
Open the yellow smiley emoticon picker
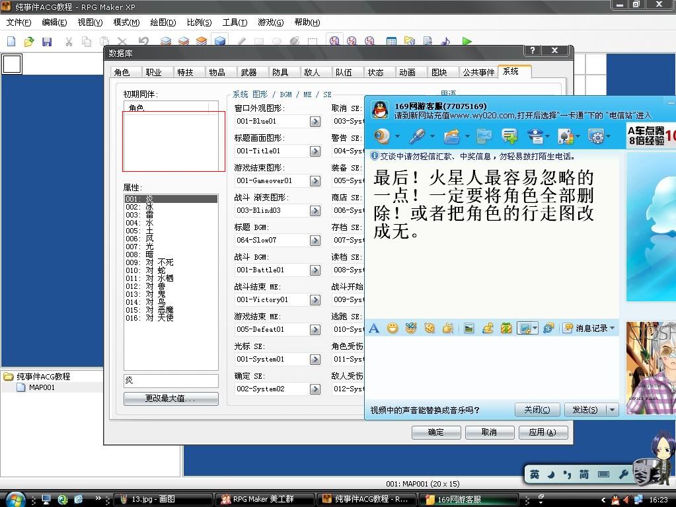[393, 329]
